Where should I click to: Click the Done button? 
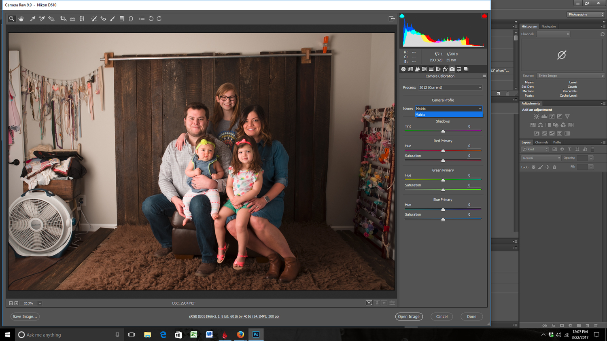click(x=471, y=317)
